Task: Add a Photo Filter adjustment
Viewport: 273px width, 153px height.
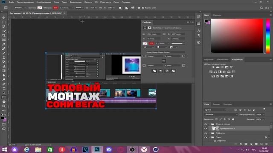Action: click(x=224, y=72)
